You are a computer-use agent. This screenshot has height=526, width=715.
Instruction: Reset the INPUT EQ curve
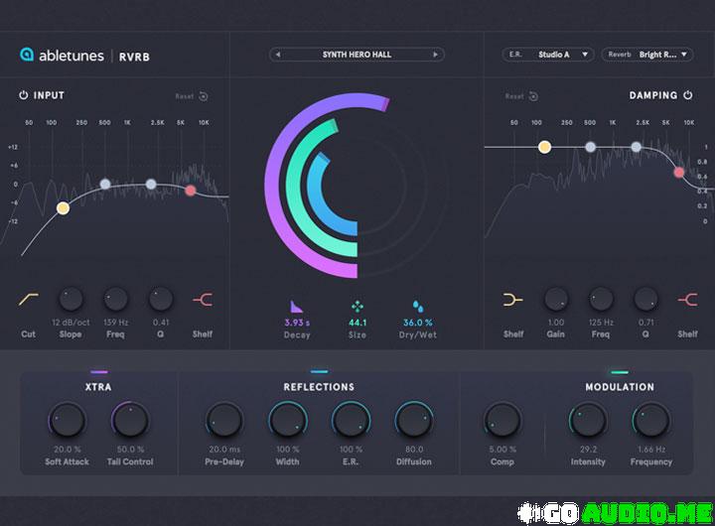click(x=192, y=96)
